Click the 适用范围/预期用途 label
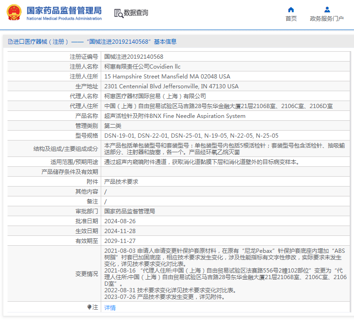Screen dimensions: 354x320 click(74, 162)
